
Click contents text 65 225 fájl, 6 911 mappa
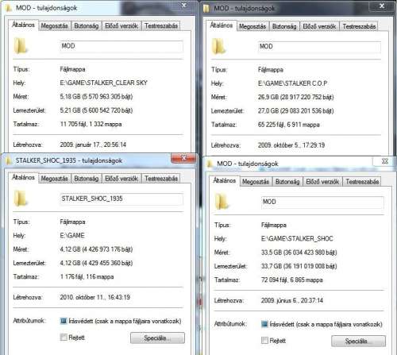click(289, 125)
